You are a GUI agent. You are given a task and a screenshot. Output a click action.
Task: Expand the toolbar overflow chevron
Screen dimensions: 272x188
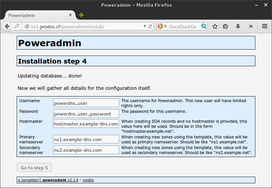pyautogui.click(x=251, y=26)
